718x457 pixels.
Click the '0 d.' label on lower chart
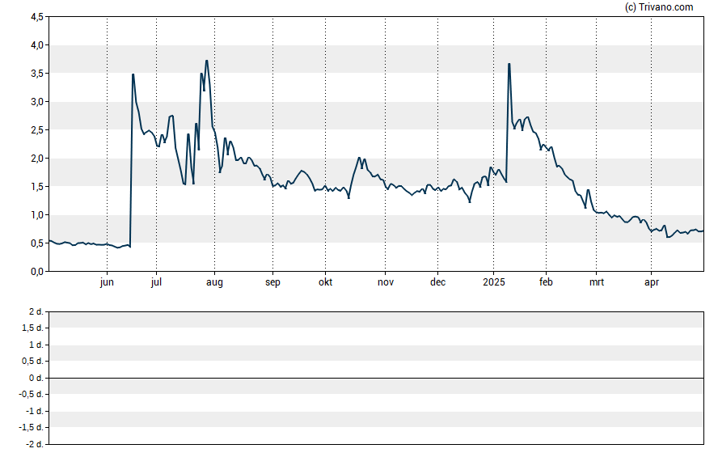click(36, 378)
